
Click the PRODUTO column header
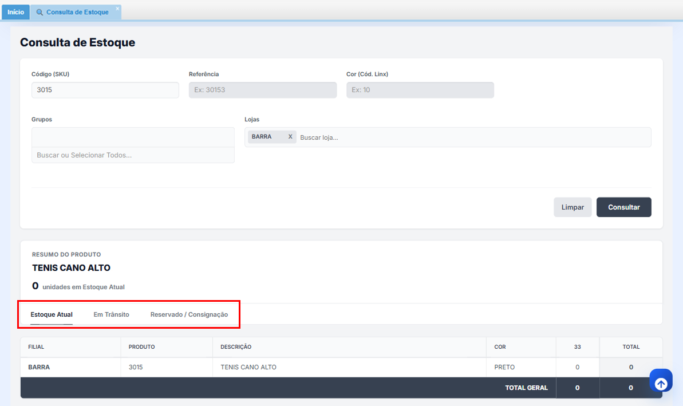pos(141,347)
